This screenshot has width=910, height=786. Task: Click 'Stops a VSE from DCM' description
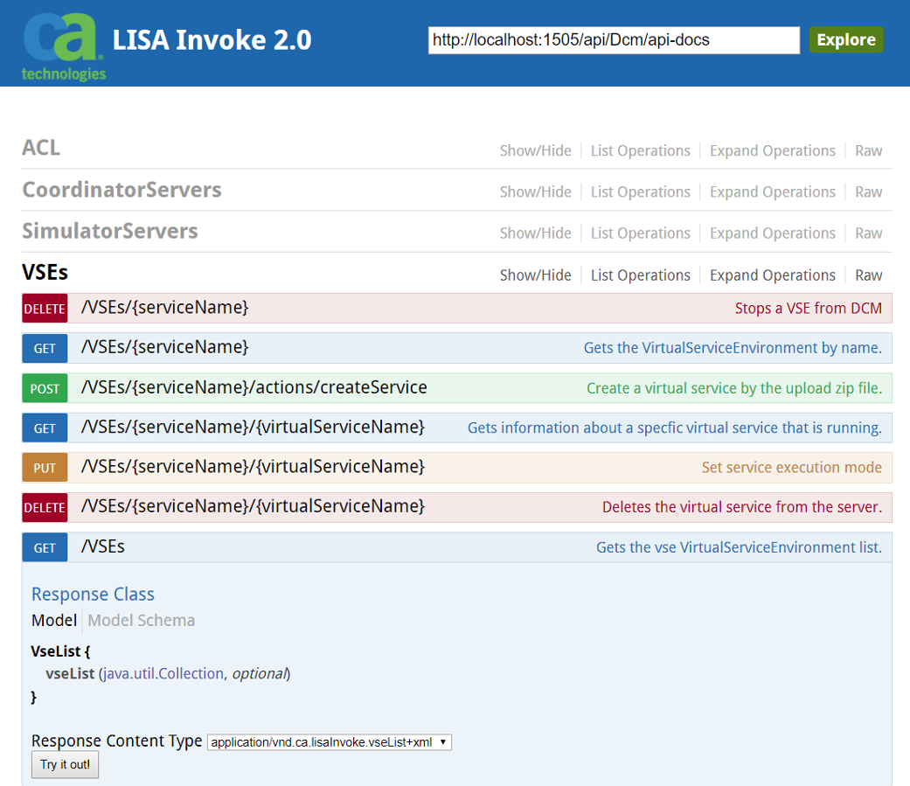[x=808, y=309]
